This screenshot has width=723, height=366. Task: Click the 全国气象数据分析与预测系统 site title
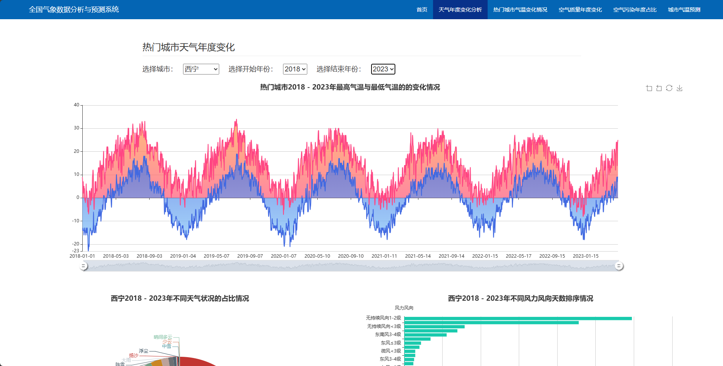coord(74,10)
